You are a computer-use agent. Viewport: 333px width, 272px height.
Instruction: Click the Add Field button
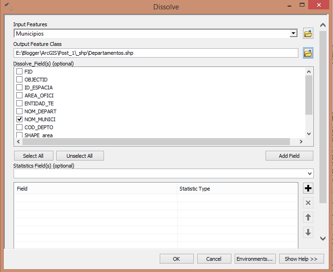pos(289,156)
